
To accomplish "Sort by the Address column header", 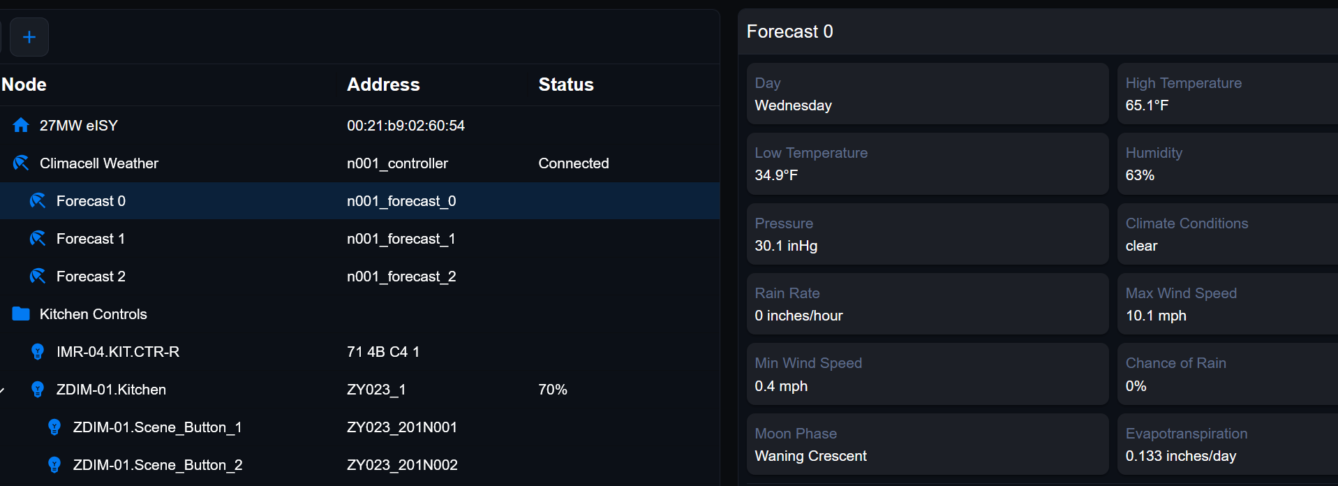I will [383, 84].
